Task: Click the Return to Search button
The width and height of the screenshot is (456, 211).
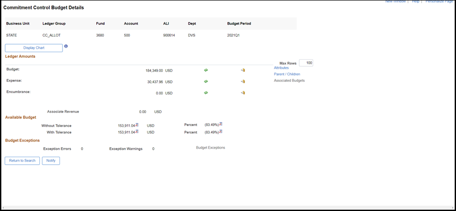Action: pyautogui.click(x=22, y=161)
